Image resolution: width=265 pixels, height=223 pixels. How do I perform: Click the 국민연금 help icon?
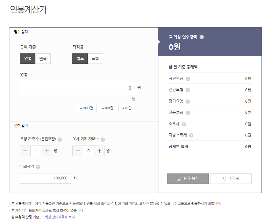point(188,79)
